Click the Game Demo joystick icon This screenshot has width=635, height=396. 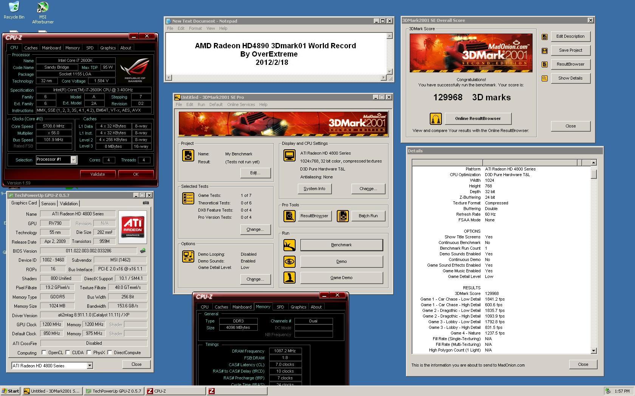(290, 278)
